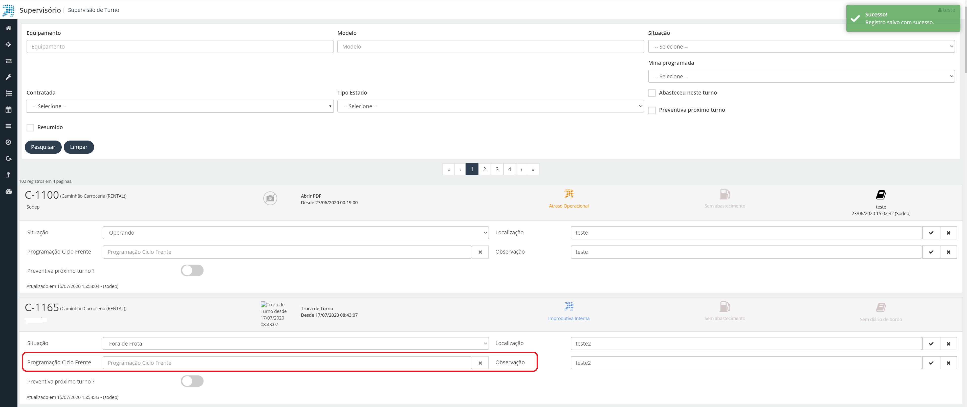Open the wrench maintenance sidebar icon
This screenshot has height=407, width=967.
[x=8, y=77]
